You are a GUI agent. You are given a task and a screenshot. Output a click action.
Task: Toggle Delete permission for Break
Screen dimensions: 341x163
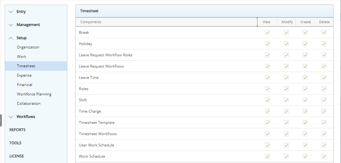(324, 33)
